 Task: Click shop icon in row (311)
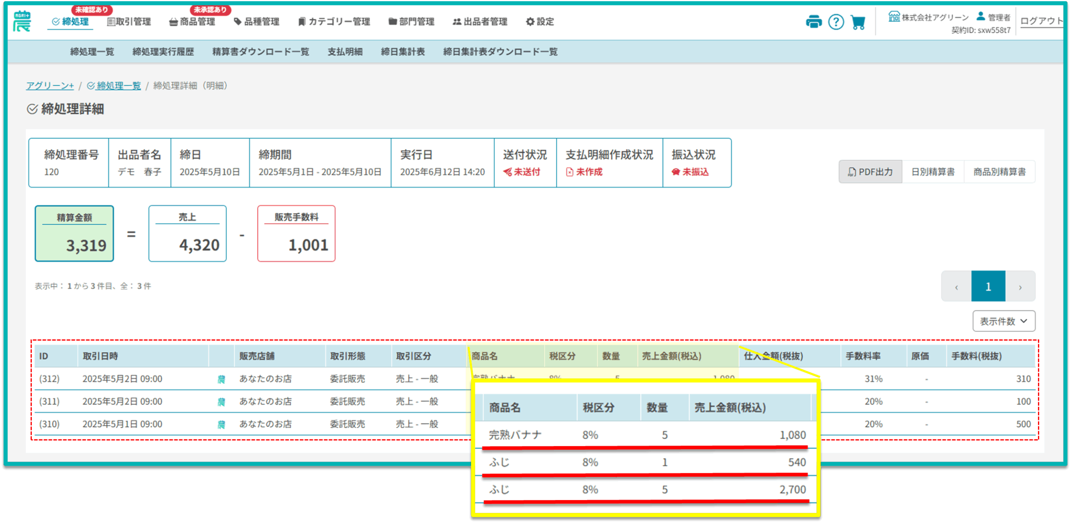tap(221, 402)
